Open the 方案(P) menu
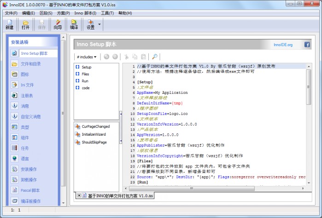 (x=63, y=13)
